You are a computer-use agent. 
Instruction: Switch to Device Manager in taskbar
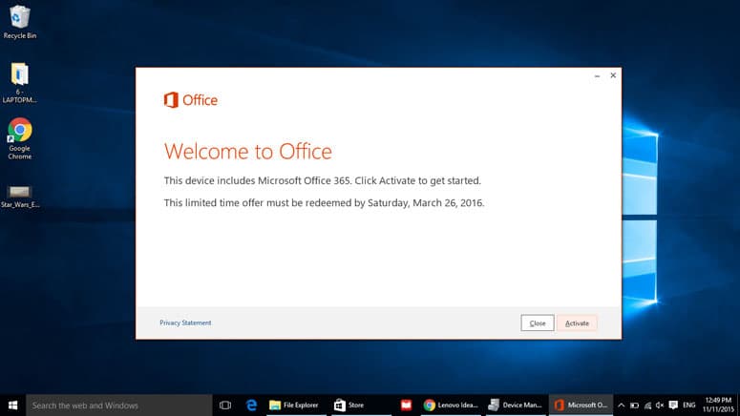(x=516, y=406)
